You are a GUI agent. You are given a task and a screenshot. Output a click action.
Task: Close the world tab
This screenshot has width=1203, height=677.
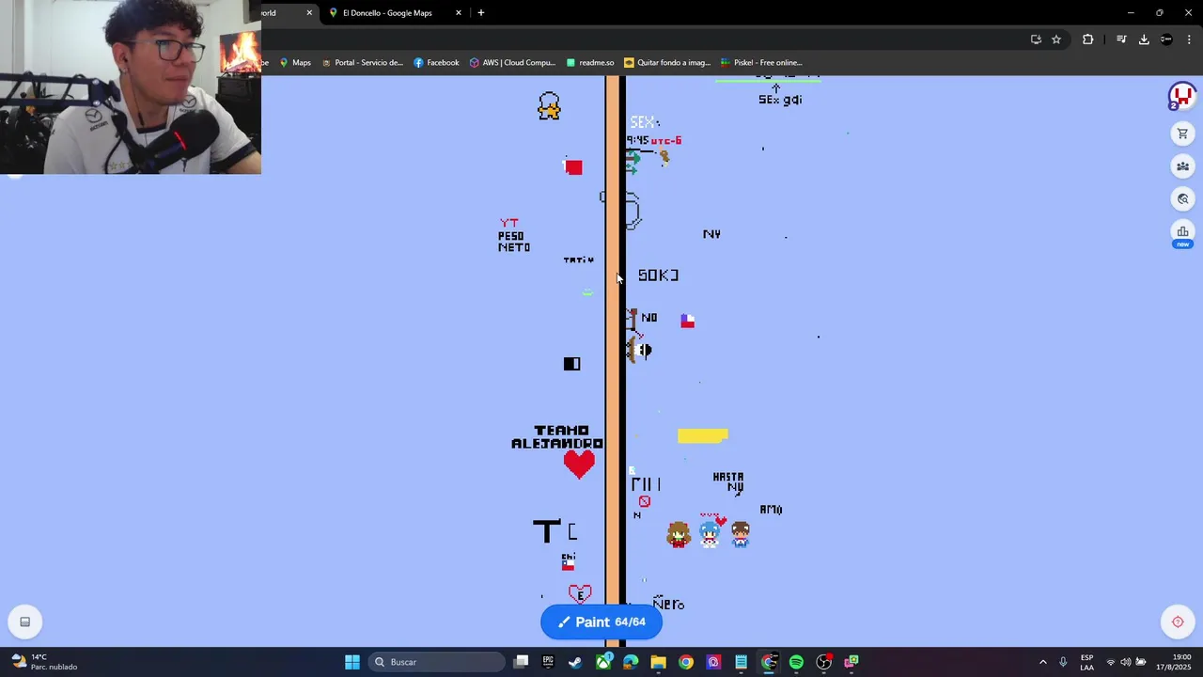309,13
